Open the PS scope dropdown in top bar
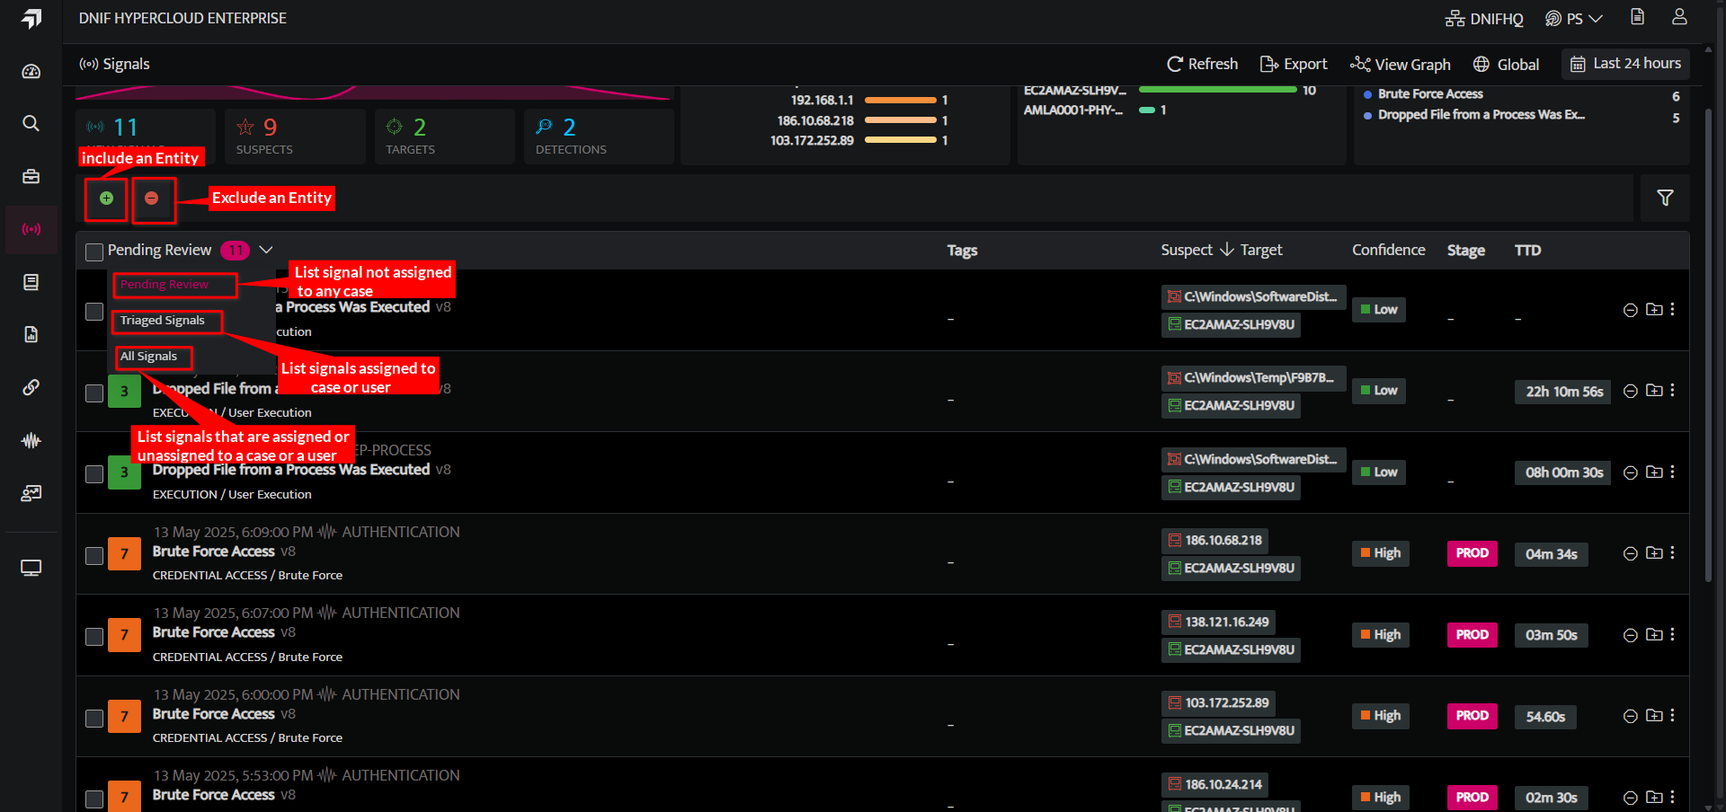The width and height of the screenshot is (1726, 812). 1574,18
